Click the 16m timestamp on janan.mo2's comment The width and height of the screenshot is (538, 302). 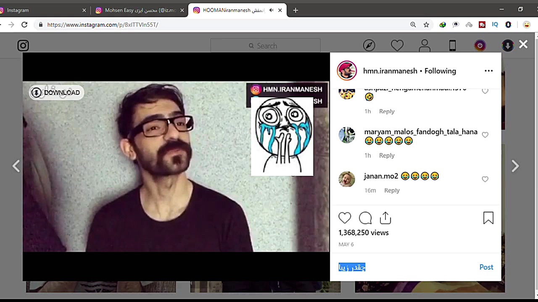(370, 190)
